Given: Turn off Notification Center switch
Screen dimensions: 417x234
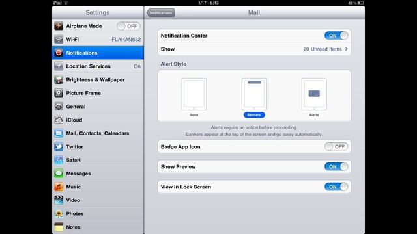Looking at the screenshot, I should click(336, 36).
